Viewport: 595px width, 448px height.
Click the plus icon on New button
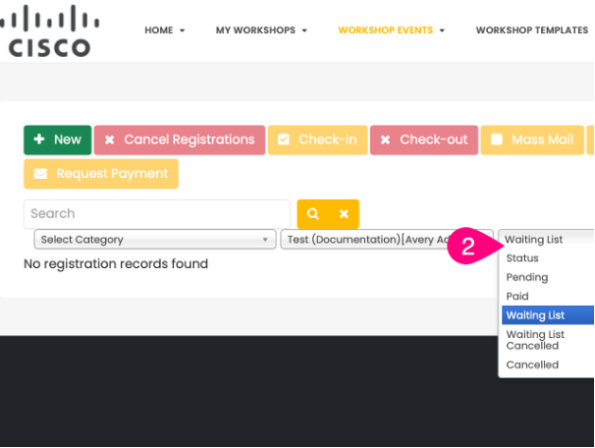[x=39, y=140]
